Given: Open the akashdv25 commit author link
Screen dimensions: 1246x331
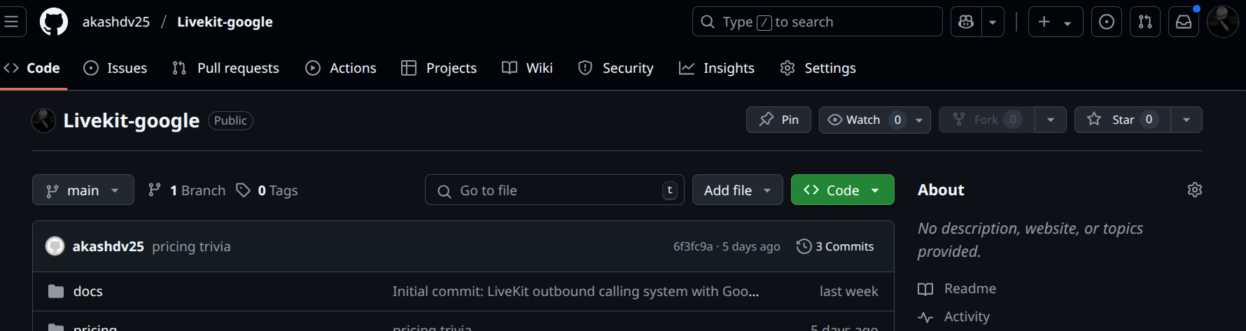Looking at the screenshot, I should tap(108, 246).
